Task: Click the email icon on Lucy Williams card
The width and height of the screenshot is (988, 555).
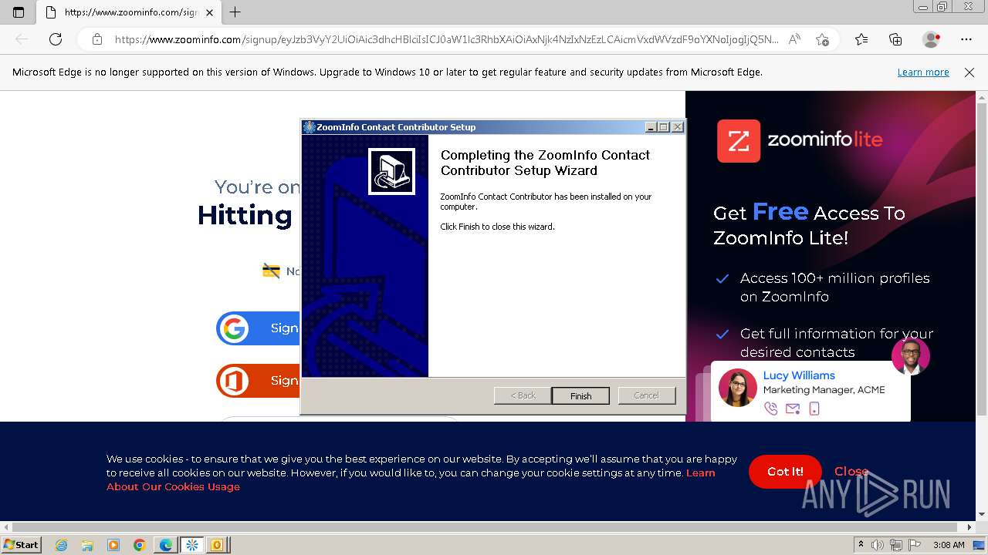Action: coord(793,409)
